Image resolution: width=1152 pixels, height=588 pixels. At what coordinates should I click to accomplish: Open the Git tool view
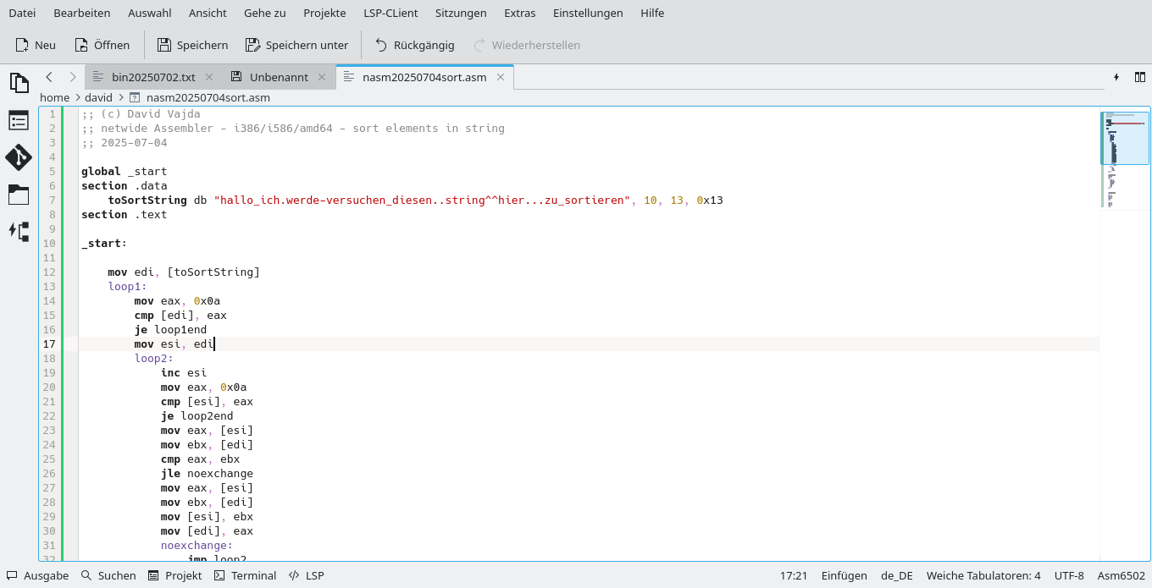coord(19,157)
